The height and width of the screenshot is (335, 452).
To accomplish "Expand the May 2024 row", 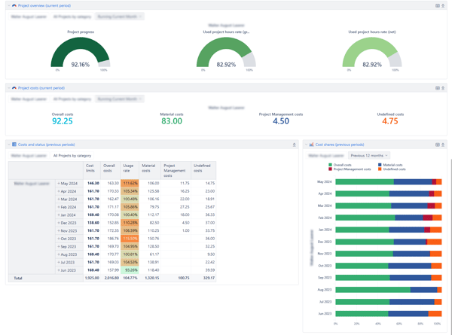I will point(59,183).
